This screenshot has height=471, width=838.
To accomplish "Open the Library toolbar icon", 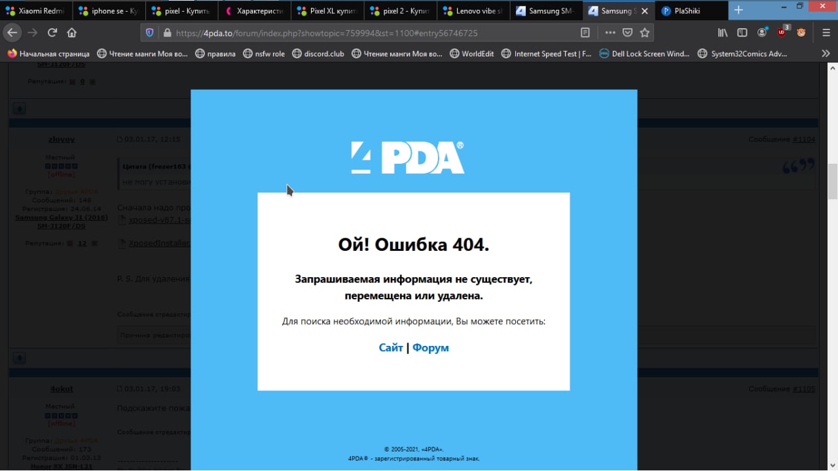I will [x=723, y=33].
